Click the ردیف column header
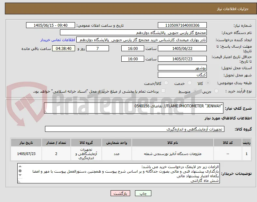This screenshot has height=202, width=257. pos(247,143)
